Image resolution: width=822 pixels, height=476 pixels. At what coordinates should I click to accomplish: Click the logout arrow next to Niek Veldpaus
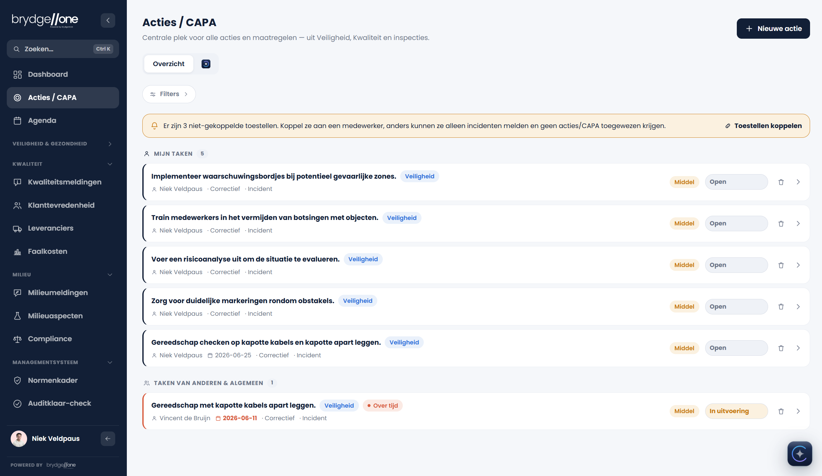(108, 439)
